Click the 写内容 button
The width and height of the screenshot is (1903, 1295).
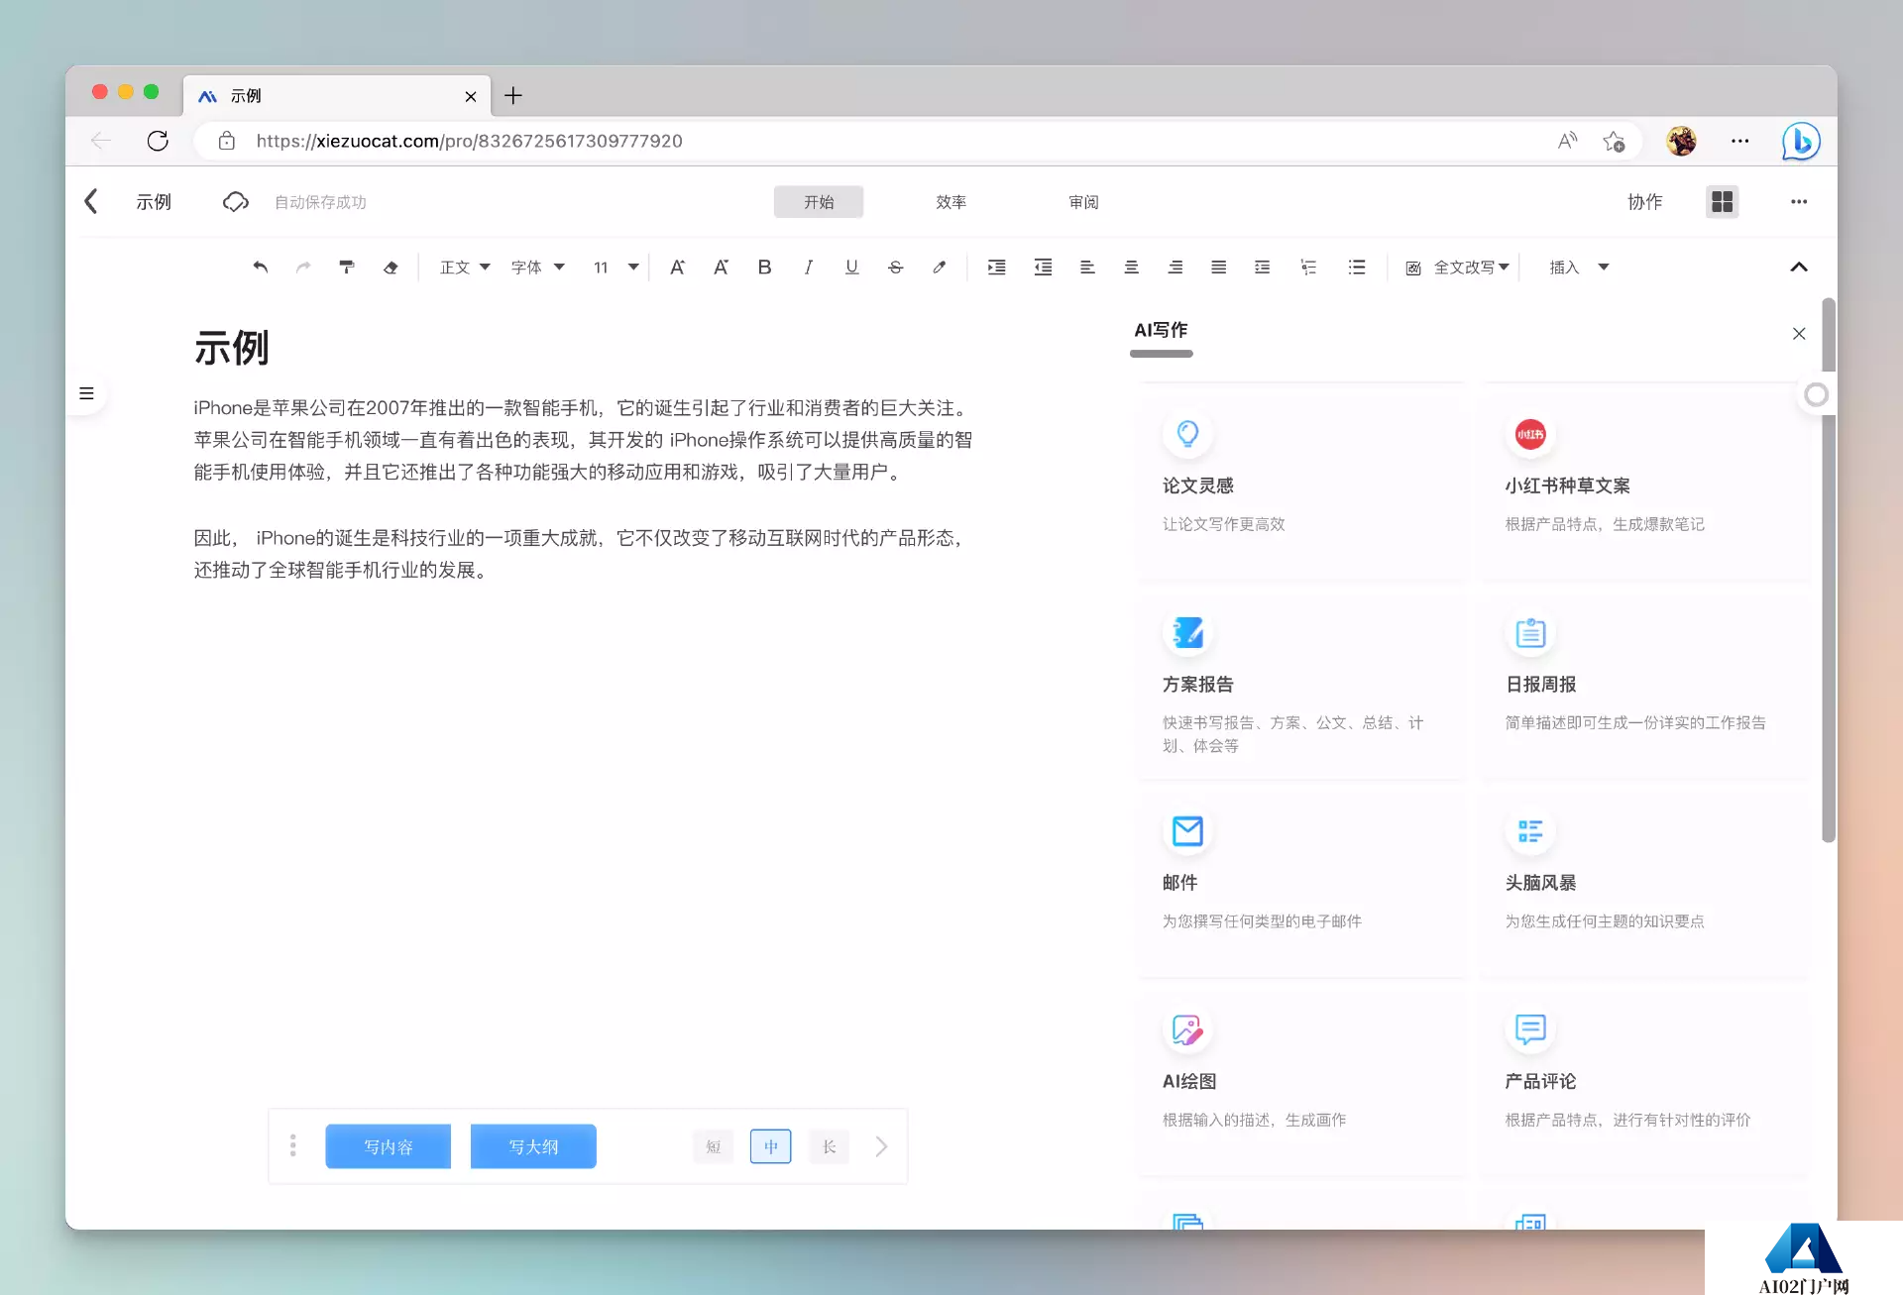[388, 1146]
